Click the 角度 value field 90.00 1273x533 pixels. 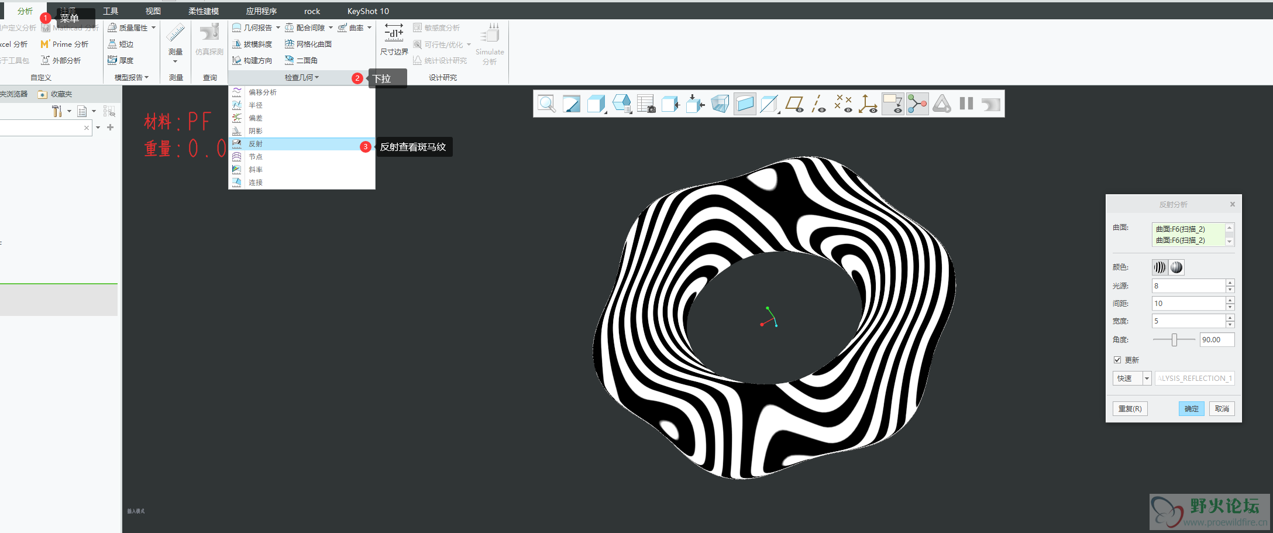[x=1217, y=340]
